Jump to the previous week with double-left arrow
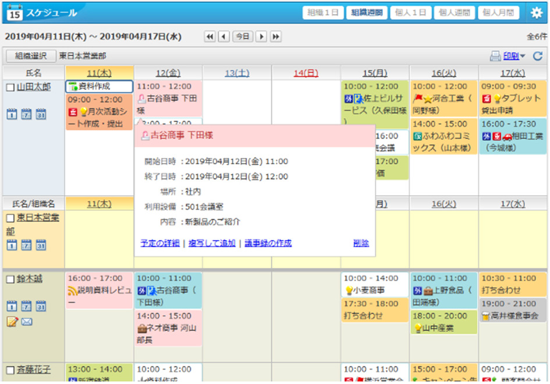 tap(210, 37)
